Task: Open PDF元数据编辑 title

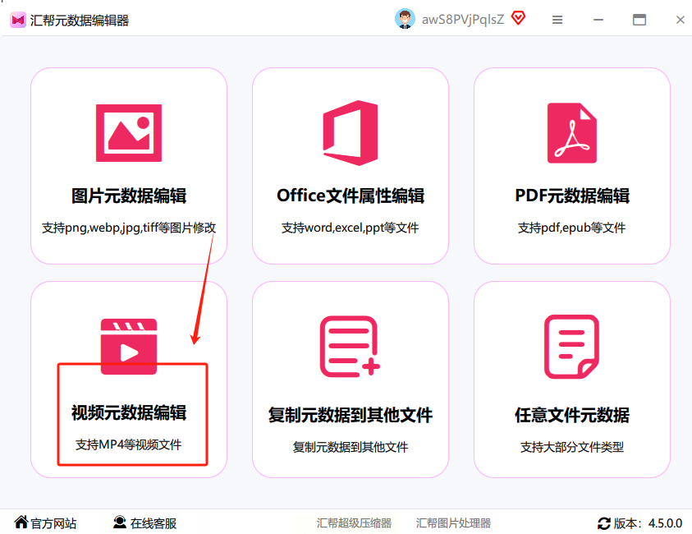Action: tap(572, 196)
